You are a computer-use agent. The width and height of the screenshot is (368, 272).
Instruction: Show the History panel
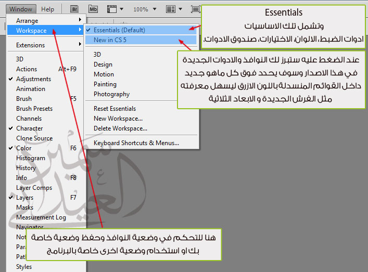46,168
